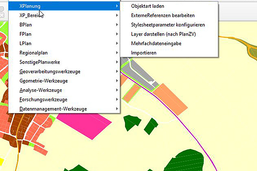Choose Layer darstellen (nach PlanZV)
The height and width of the screenshot is (171, 257).
coord(169,34)
